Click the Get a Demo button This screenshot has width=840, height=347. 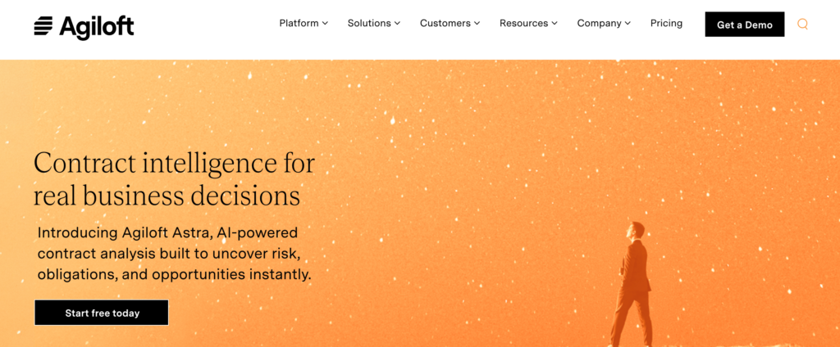coord(745,25)
